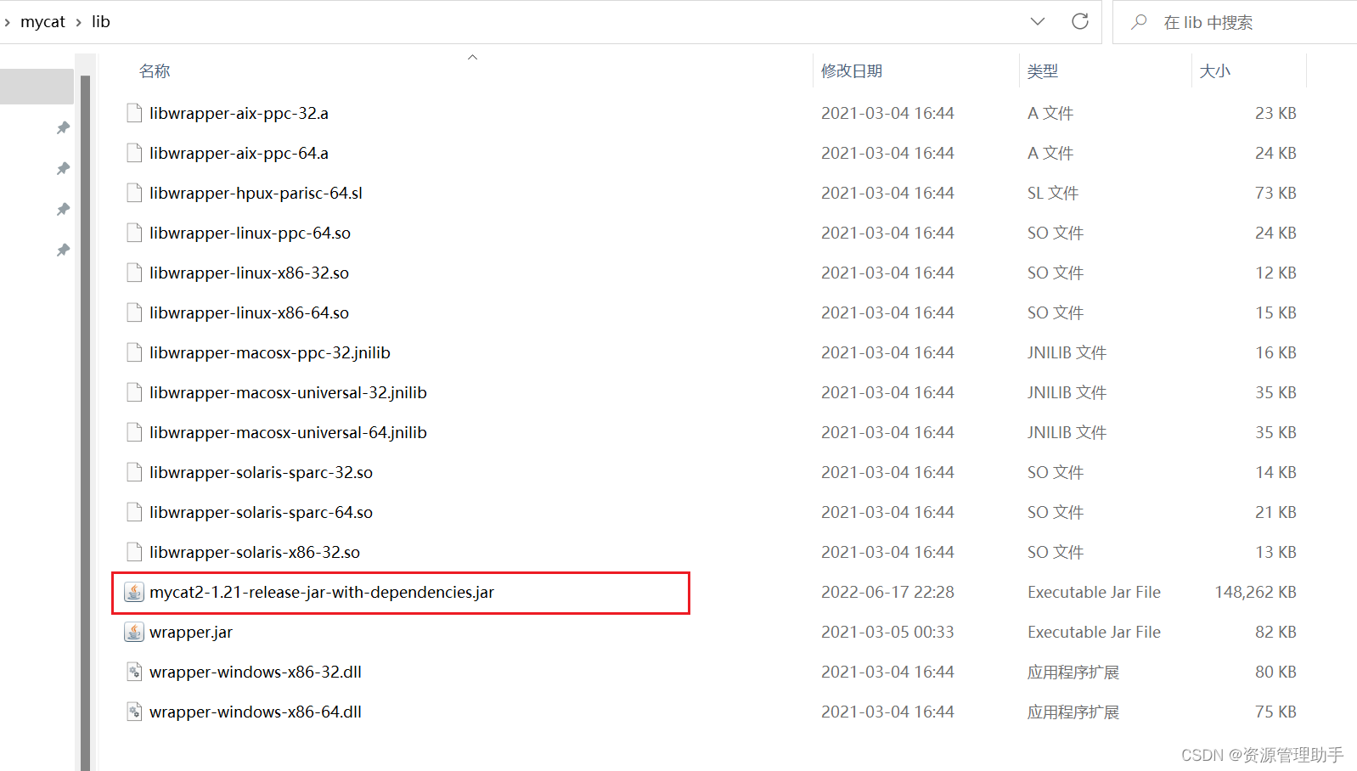Click the wrapper-windows-x86-64.dll file icon
The height and width of the screenshot is (771, 1357).
[134, 712]
